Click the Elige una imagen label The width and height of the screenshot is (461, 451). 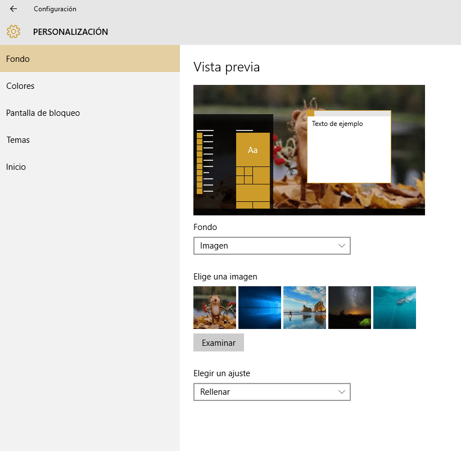pyautogui.click(x=225, y=277)
